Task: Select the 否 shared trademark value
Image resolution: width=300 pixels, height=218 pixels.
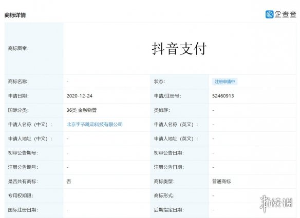Action: 69,181
